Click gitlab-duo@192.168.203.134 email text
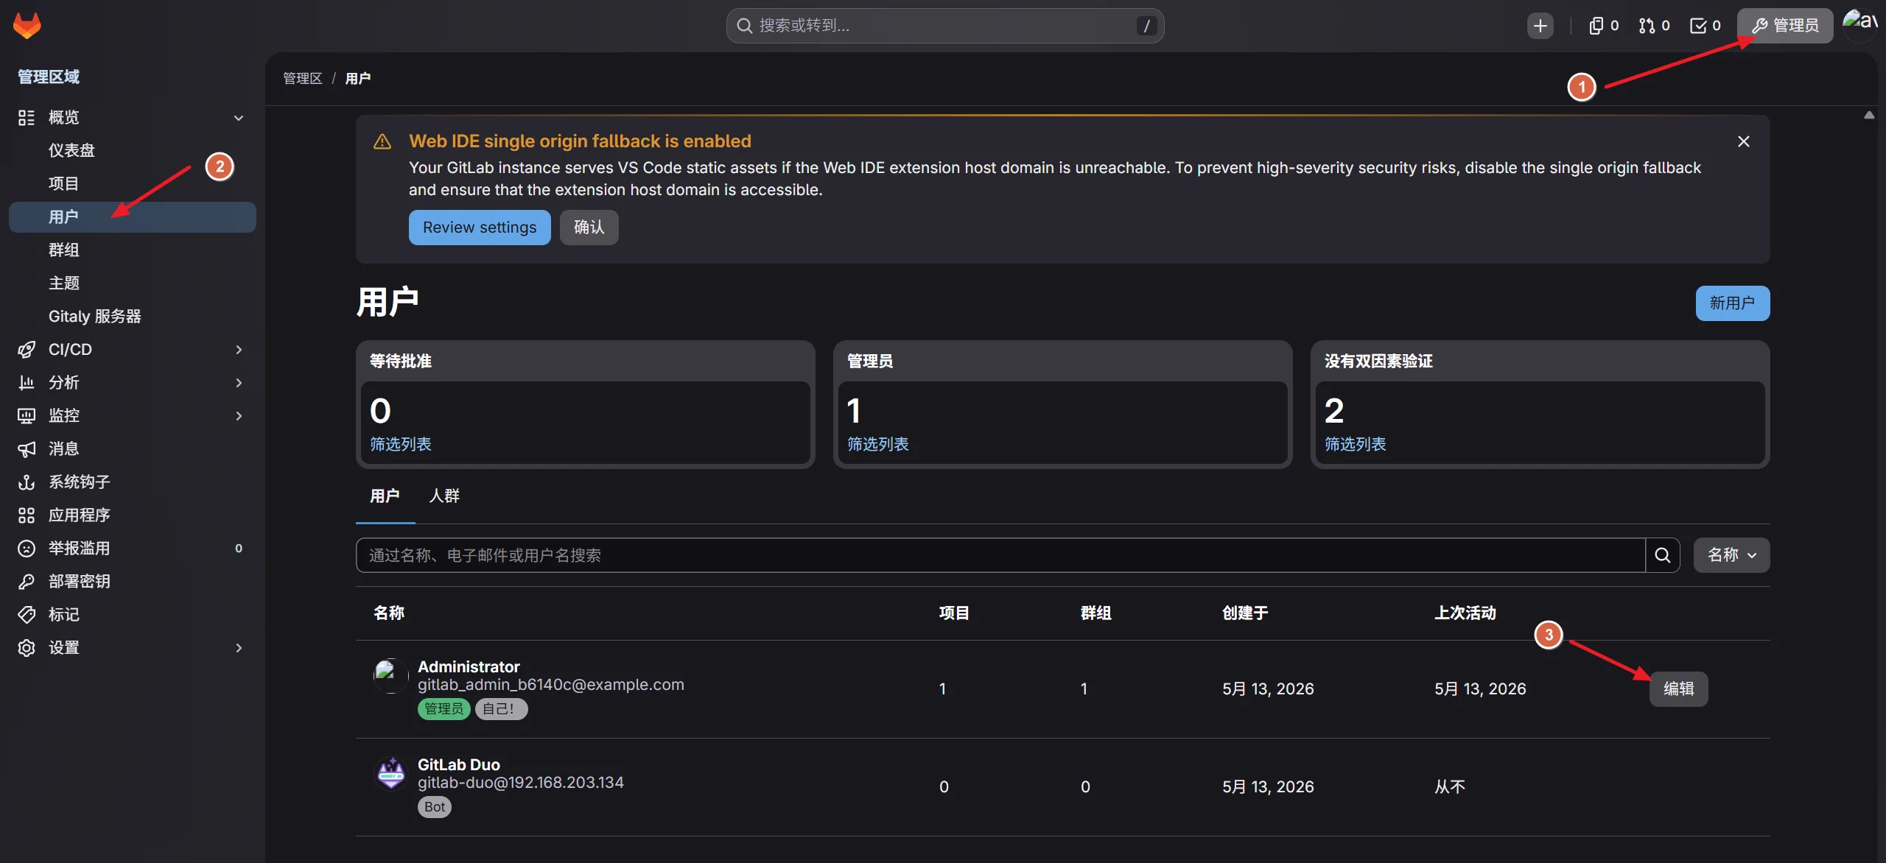 coord(521,783)
